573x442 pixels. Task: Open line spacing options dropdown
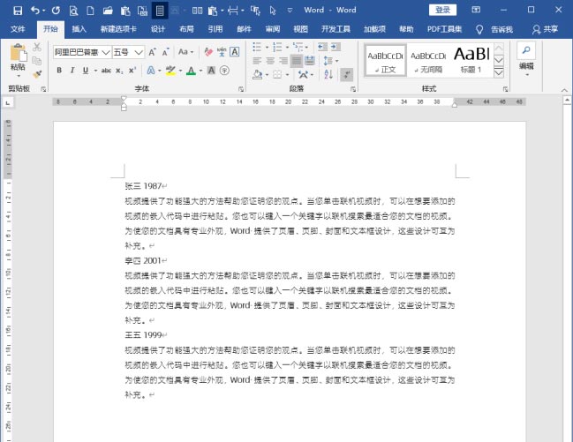pos(337,61)
